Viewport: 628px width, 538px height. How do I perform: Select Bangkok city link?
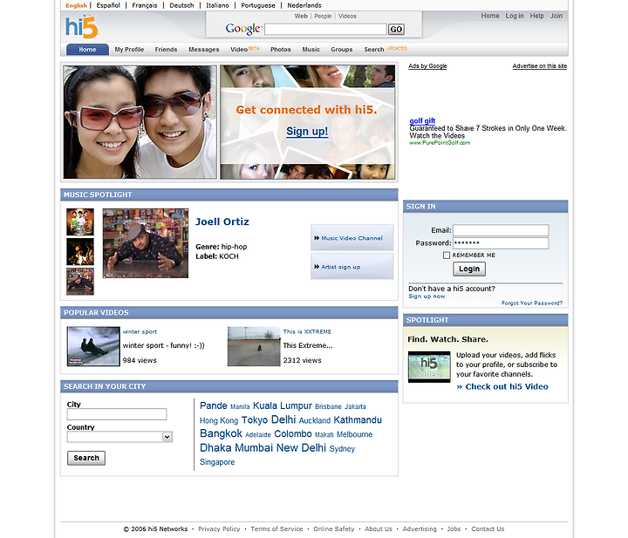tap(221, 434)
